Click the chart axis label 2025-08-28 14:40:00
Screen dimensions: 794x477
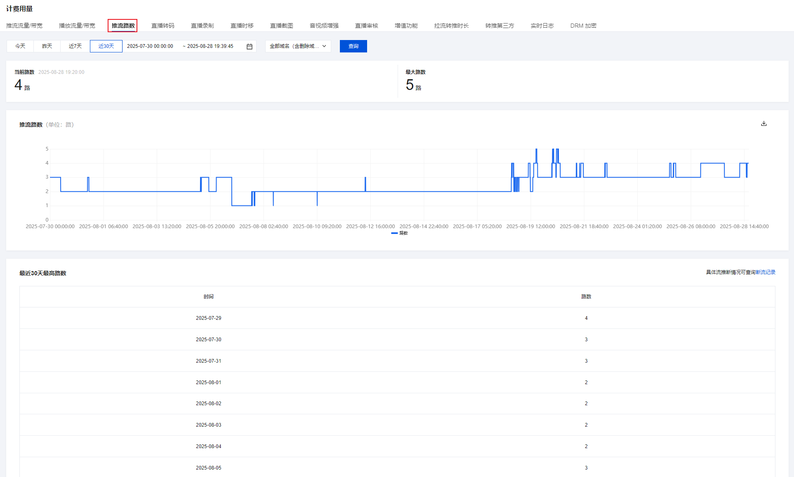[744, 227]
